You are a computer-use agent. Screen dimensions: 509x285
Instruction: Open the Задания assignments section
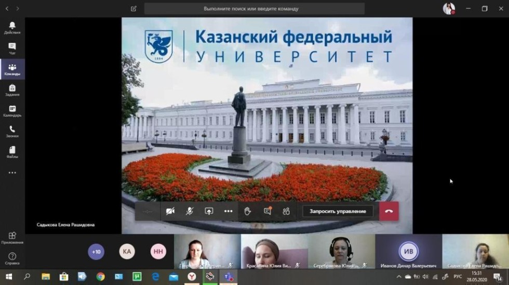click(12, 90)
